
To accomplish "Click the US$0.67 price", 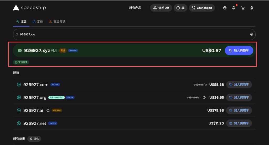I will (211, 51).
